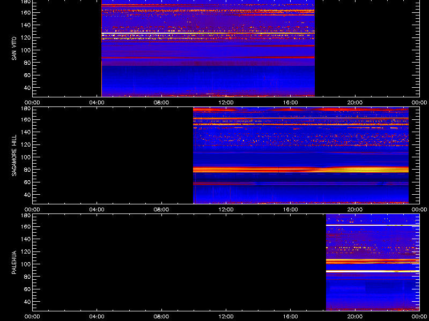Click 16:00 time label under Sagamore Hill plot
This screenshot has width=429, height=321.
pyautogui.click(x=290, y=210)
